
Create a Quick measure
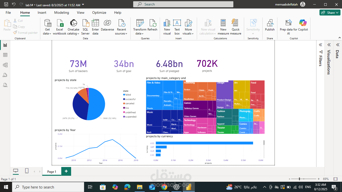point(236,27)
